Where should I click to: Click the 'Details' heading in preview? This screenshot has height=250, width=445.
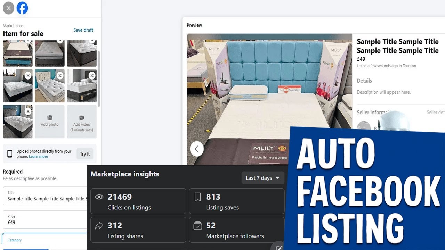click(364, 81)
